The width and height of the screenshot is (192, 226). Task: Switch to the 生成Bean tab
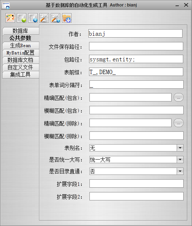[x=21, y=45]
